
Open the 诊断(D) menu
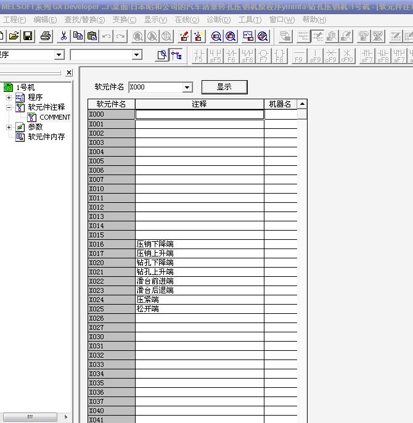(x=218, y=20)
